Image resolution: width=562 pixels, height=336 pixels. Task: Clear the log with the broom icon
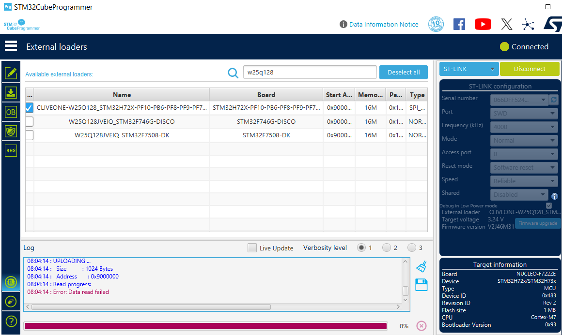pos(421,265)
